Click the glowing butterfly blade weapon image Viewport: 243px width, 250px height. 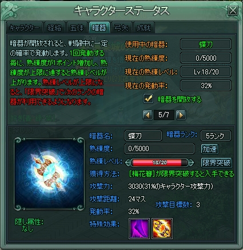[49, 173]
